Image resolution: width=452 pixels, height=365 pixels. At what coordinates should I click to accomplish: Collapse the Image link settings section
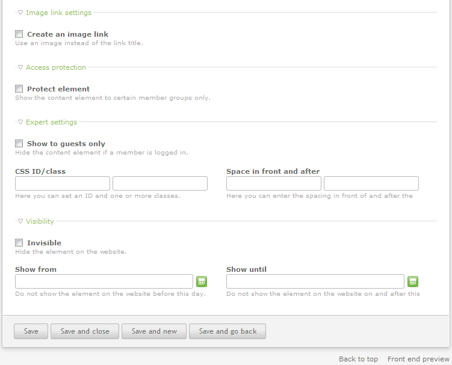55,13
